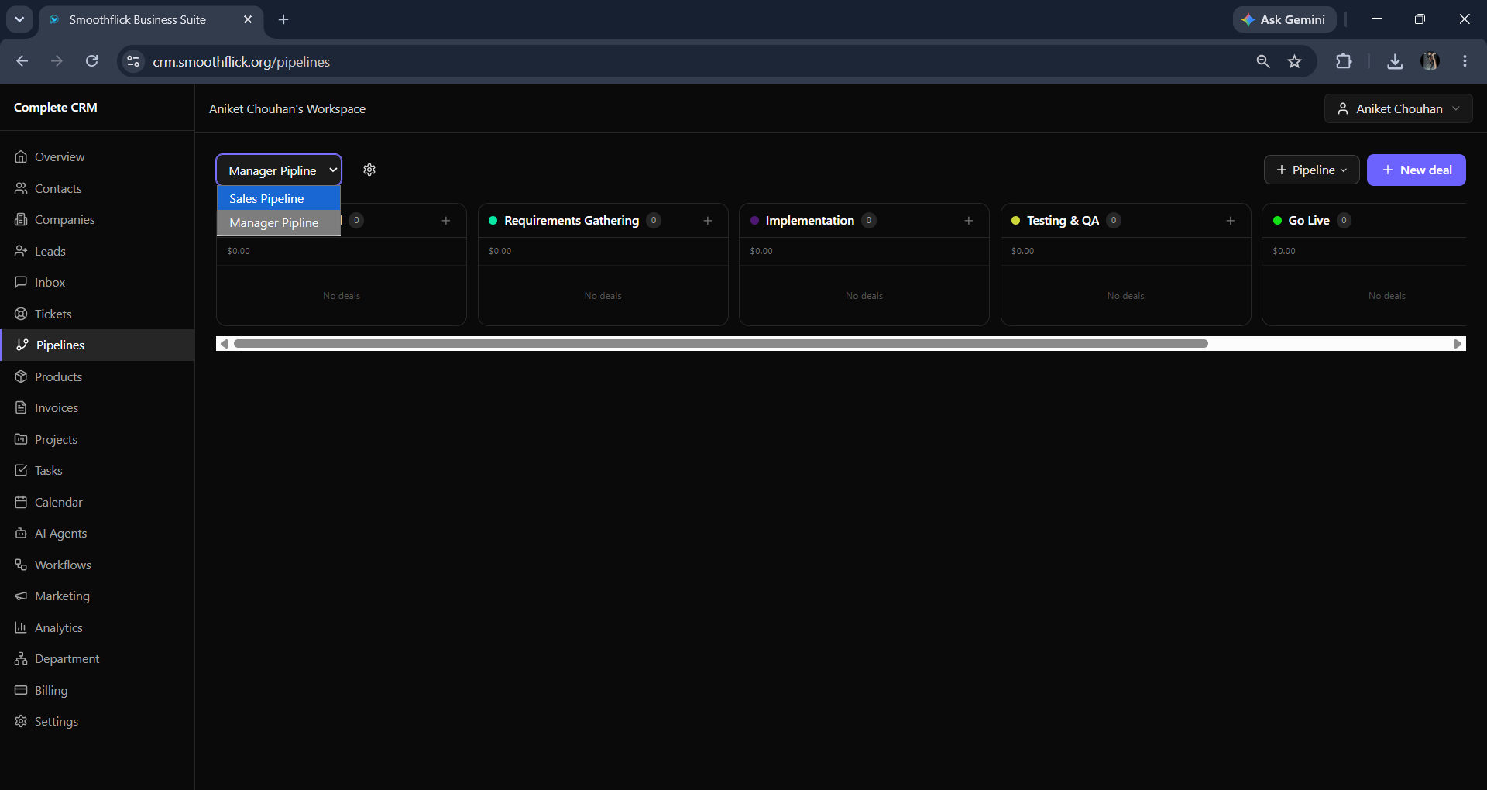Go to Overview in the sidebar
1487x790 pixels.
[x=97, y=156]
